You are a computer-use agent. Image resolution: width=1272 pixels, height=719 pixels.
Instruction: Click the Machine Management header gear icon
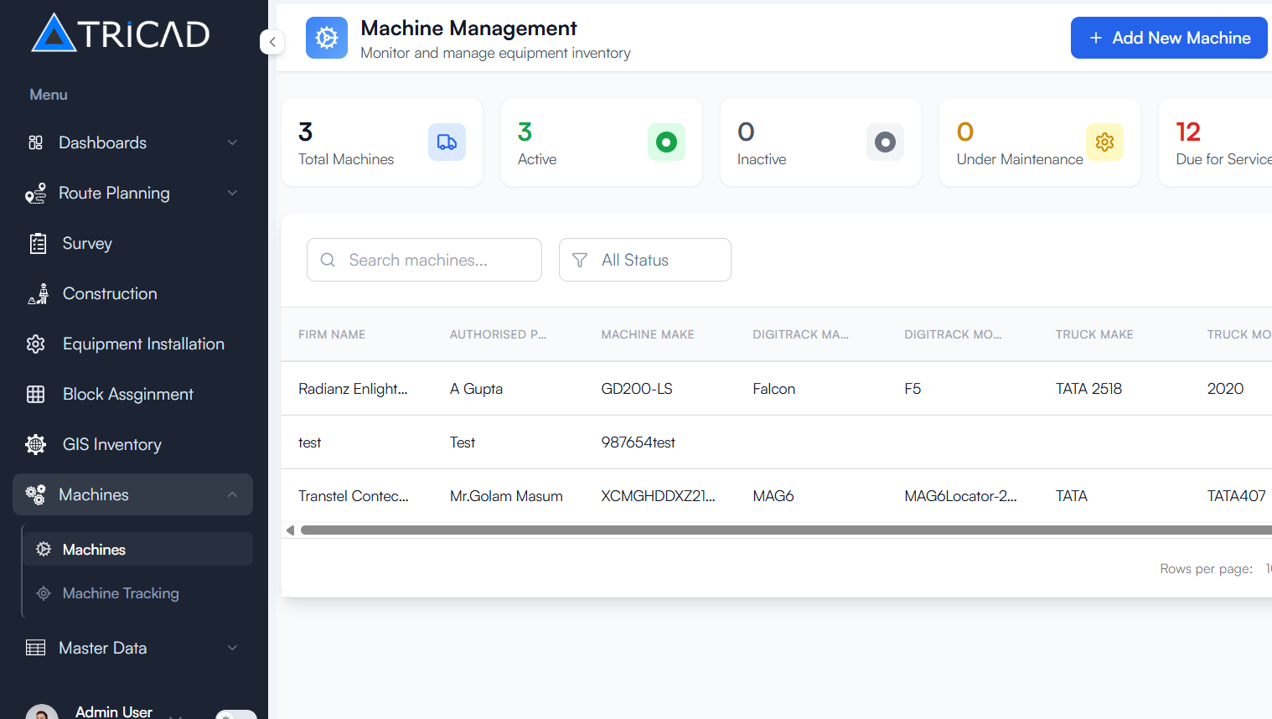pyautogui.click(x=327, y=38)
